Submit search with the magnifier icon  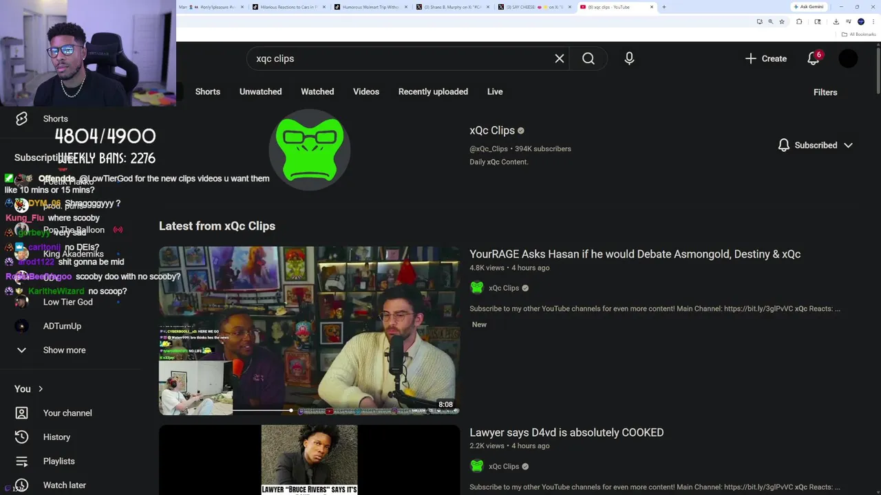(588, 58)
